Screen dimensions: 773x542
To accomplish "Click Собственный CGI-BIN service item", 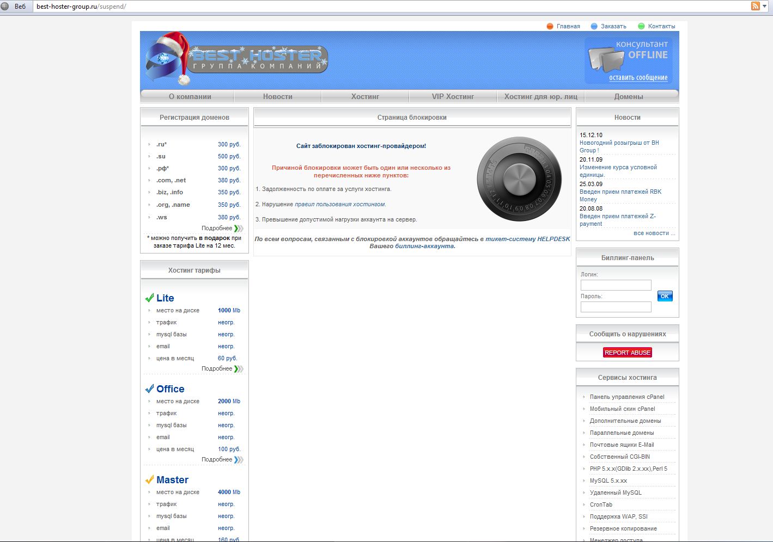I will coord(620,457).
